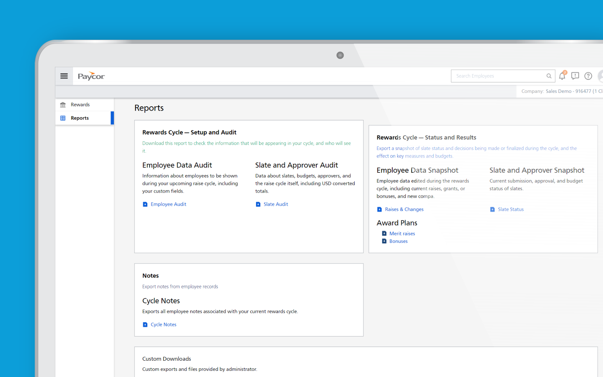Download the Slate Audit report
Screen dimensions: 603x377
[275, 204]
